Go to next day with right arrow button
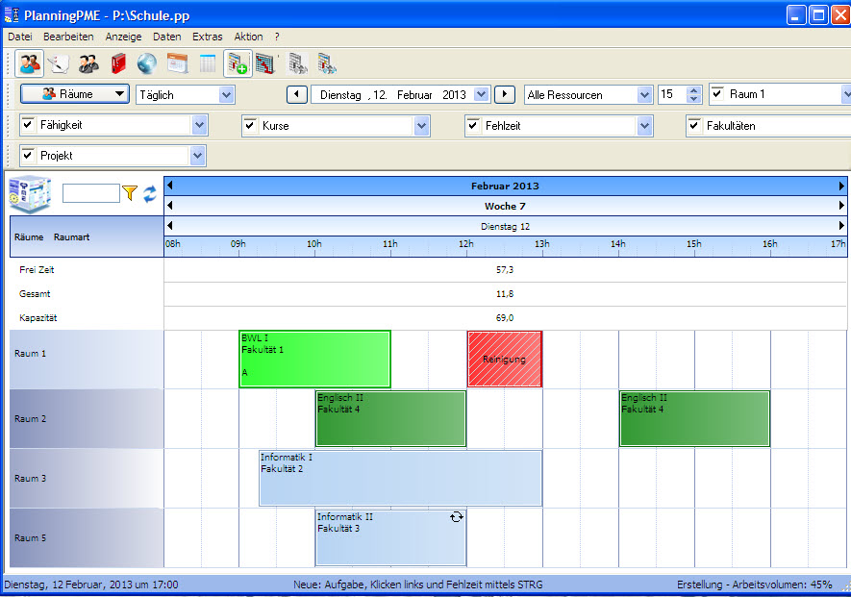This screenshot has width=851, height=597. [505, 94]
